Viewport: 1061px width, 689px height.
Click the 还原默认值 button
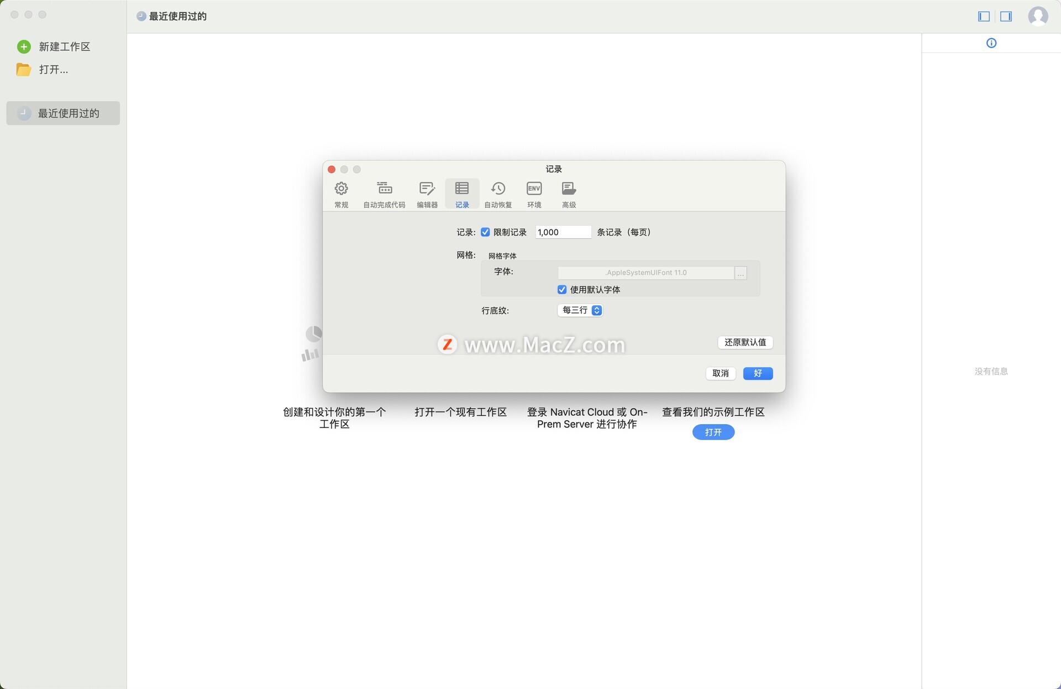coord(745,342)
